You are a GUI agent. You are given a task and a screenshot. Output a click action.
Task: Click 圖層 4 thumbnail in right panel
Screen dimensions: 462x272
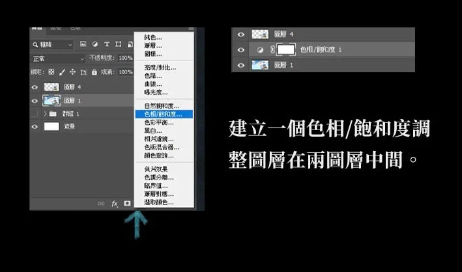coord(260,34)
